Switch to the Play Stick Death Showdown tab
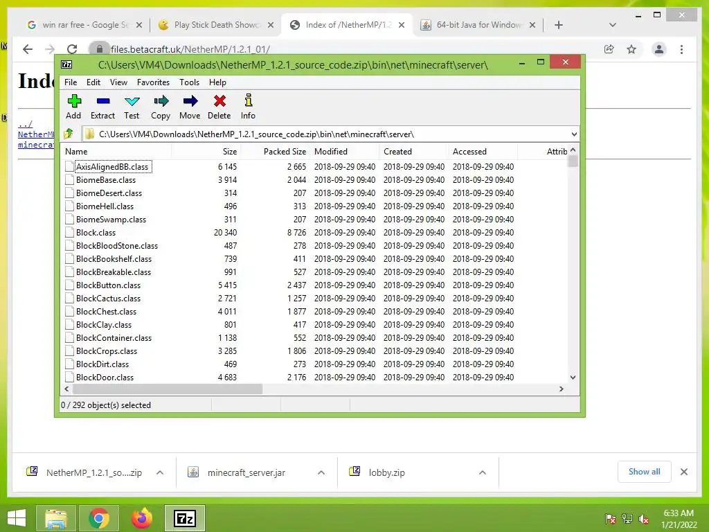The height and width of the screenshot is (532, 709). pyautogui.click(x=216, y=25)
